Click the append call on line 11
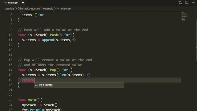The height and width of the screenshot is (111, 197). pyautogui.click(x=48, y=40)
